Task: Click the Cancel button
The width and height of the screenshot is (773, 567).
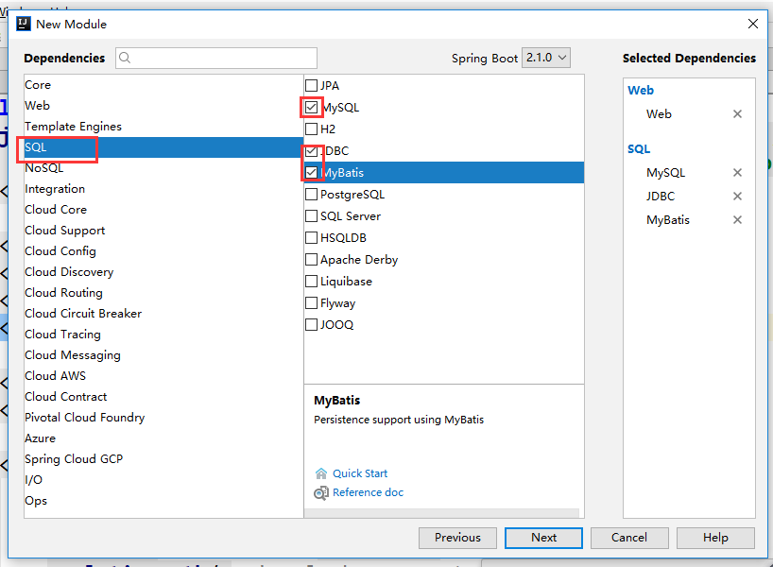Action: coord(629,538)
